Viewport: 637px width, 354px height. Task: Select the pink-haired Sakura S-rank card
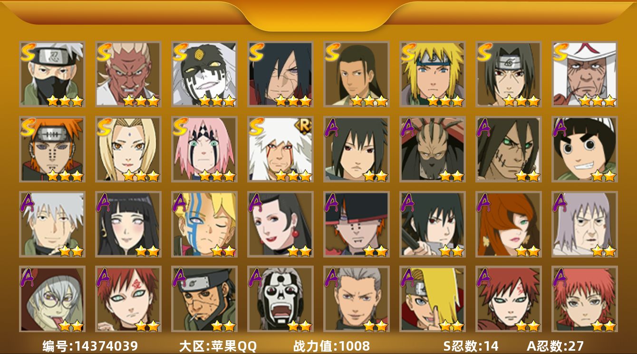click(204, 149)
